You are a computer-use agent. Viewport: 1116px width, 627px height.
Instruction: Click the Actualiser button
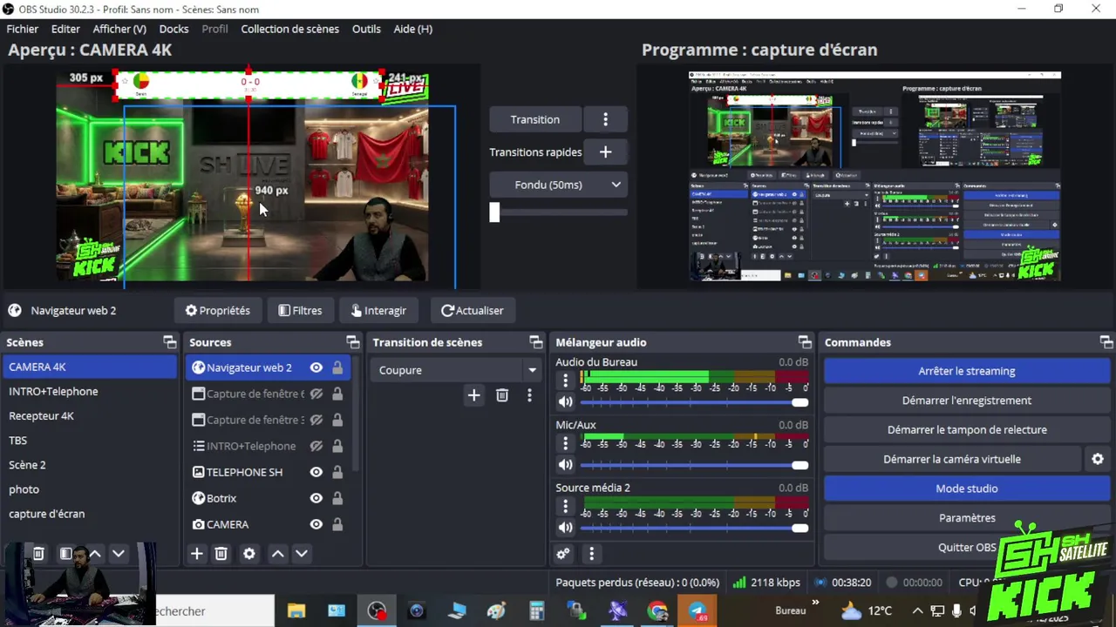tap(472, 310)
